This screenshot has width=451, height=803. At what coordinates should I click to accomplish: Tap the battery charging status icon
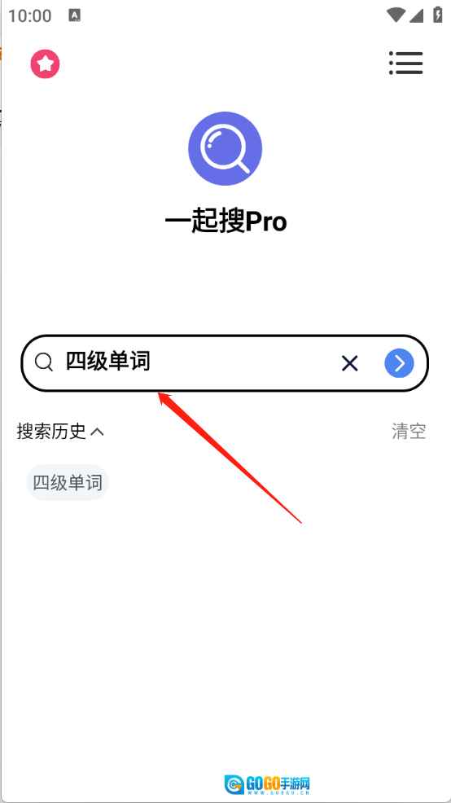(x=438, y=15)
